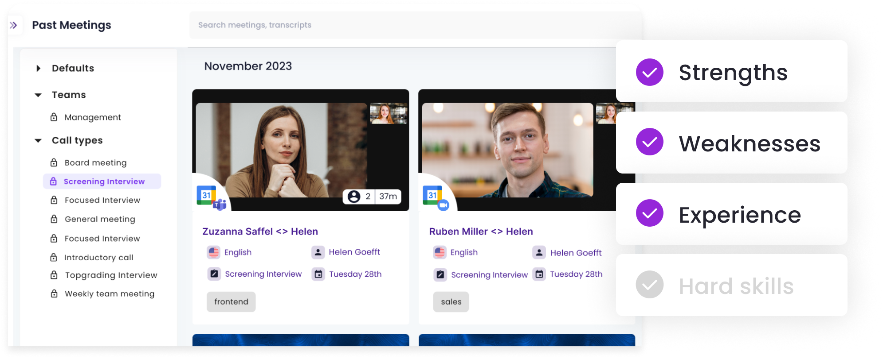Collapse the Call types section
Viewport: 883px width, 359px height.
point(39,141)
